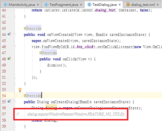Click the dismiss() call on line 49
The height and width of the screenshot is (131, 162).
[x=57, y=65]
